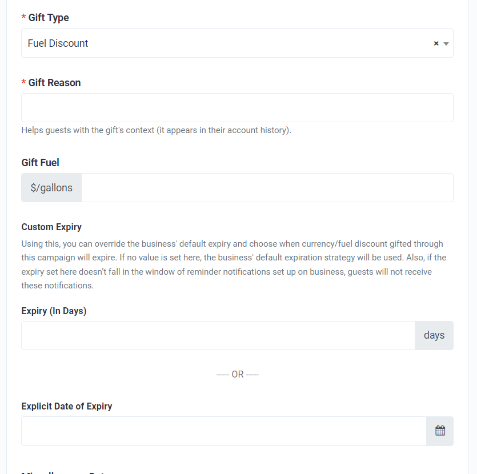
Task: Clear the Fuel Discount selection with the x
Action: pyautogui.click(x=436, y=43)
